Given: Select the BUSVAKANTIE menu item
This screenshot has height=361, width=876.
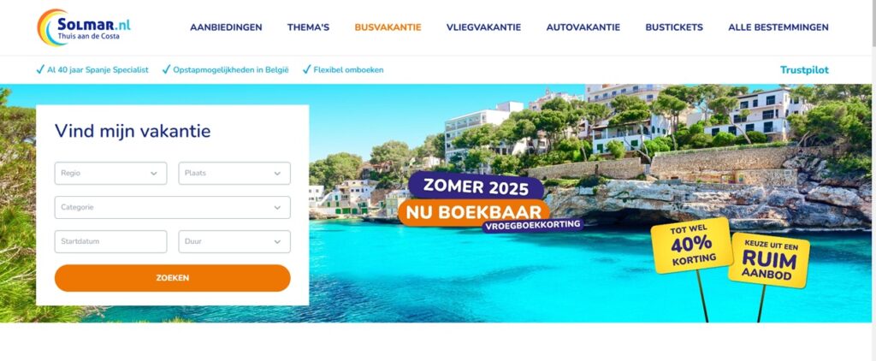Looking at the screenshot, I should coord(388,27).
